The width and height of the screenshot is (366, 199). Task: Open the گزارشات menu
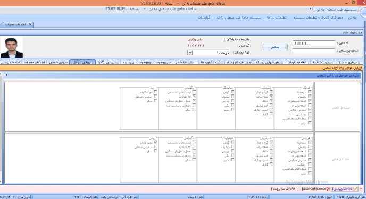[204, 18]
